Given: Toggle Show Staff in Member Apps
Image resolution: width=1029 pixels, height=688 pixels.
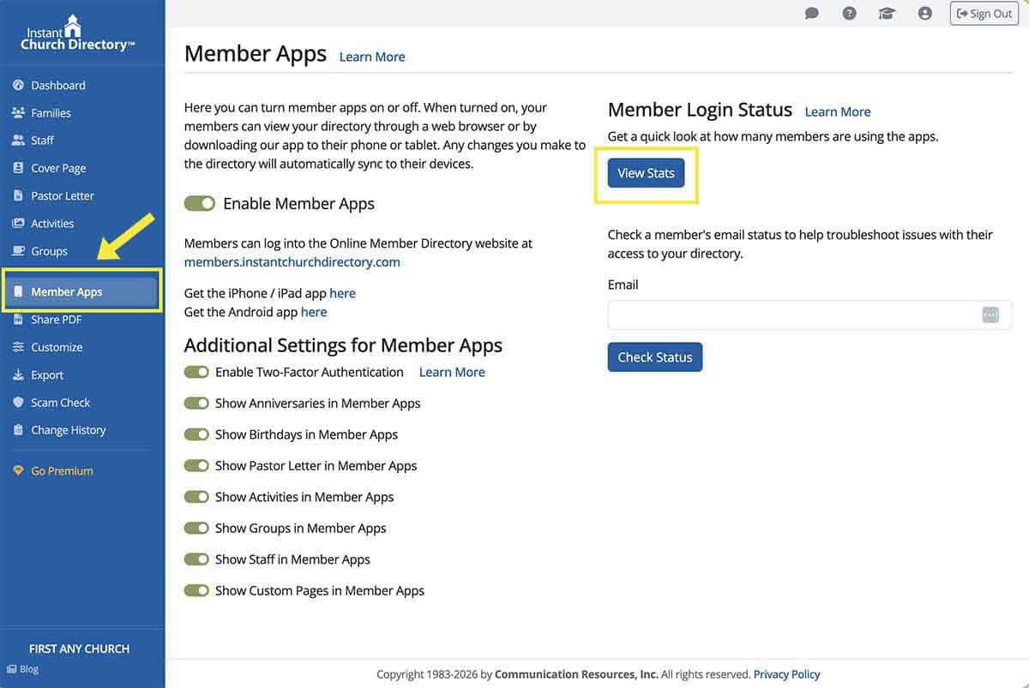Looking at the screenshot, I should 197,559.
